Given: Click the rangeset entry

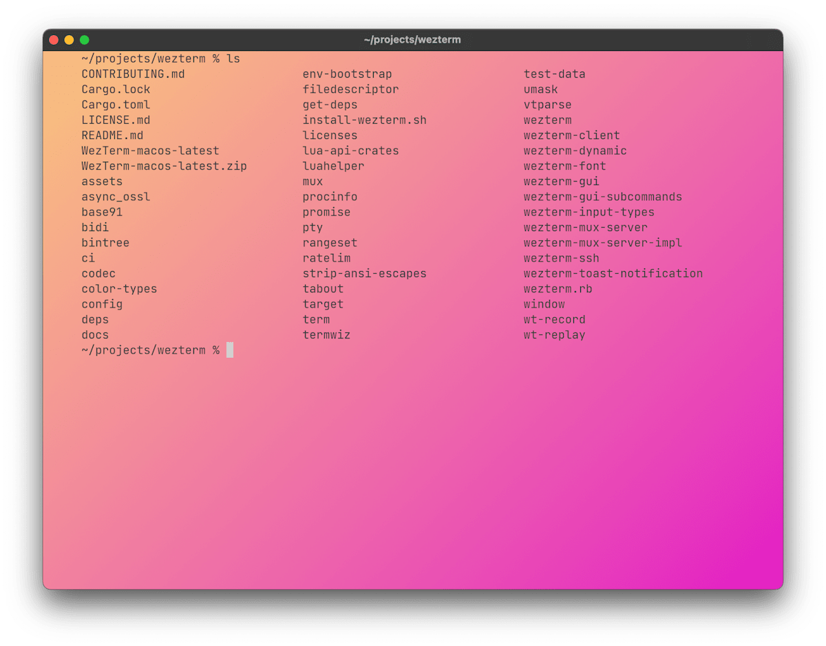Looking at the screenshot, I should click(330, 243).
